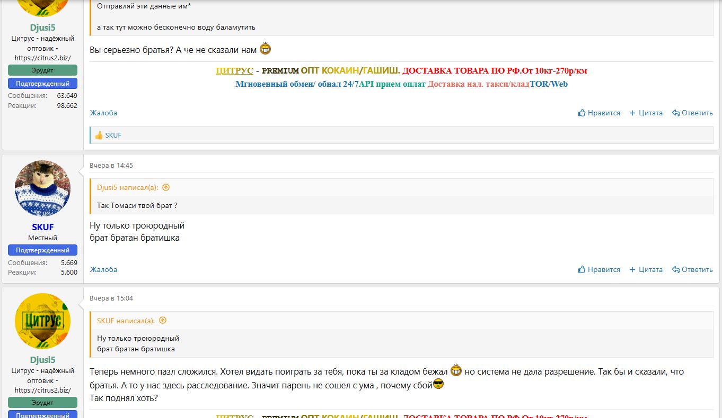Like SKUF's post from 14:45

pos(599,269)
